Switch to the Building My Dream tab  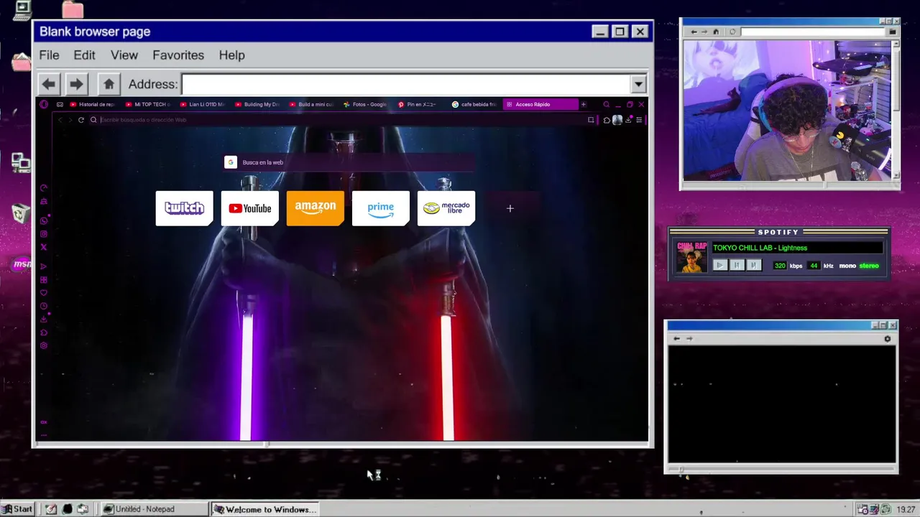click(x=257, y=104)
